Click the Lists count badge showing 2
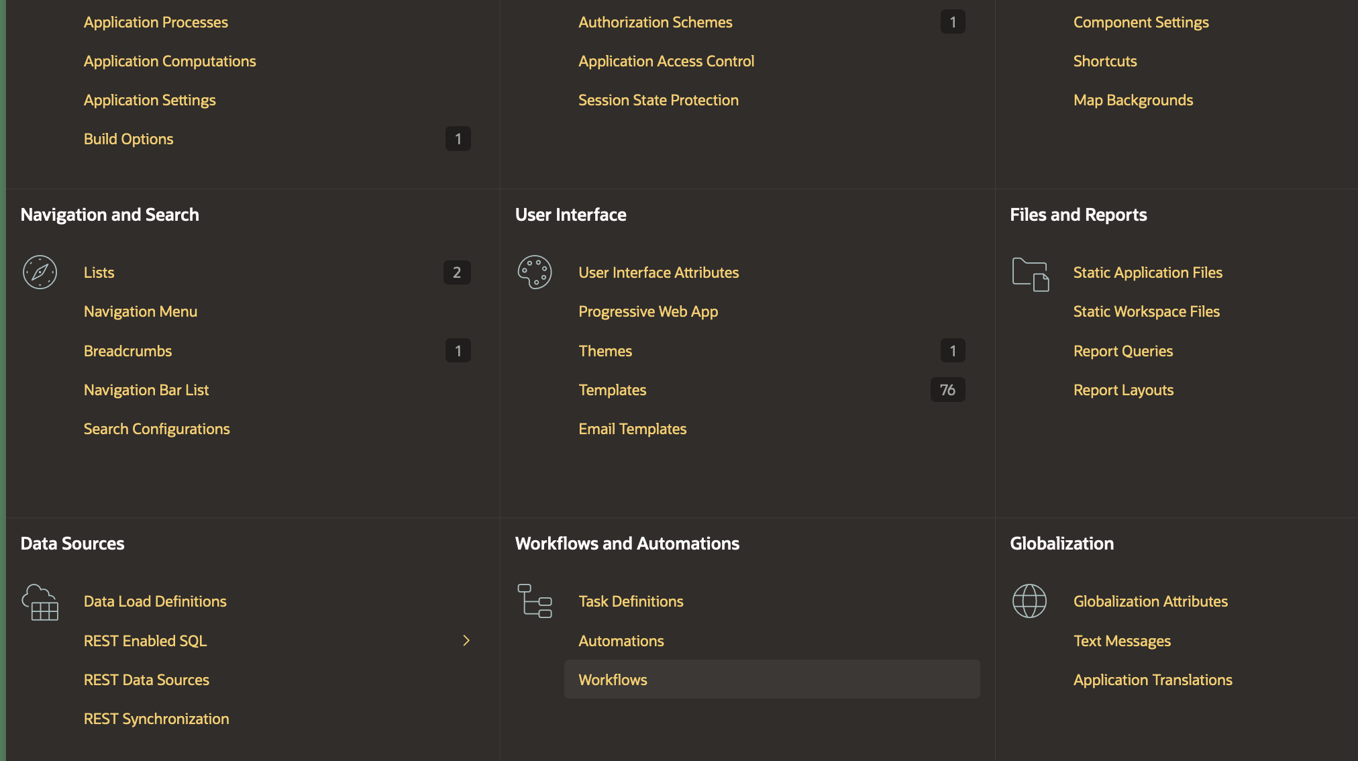The height and width of the screenshot is (761, 1358). (457, 272)
